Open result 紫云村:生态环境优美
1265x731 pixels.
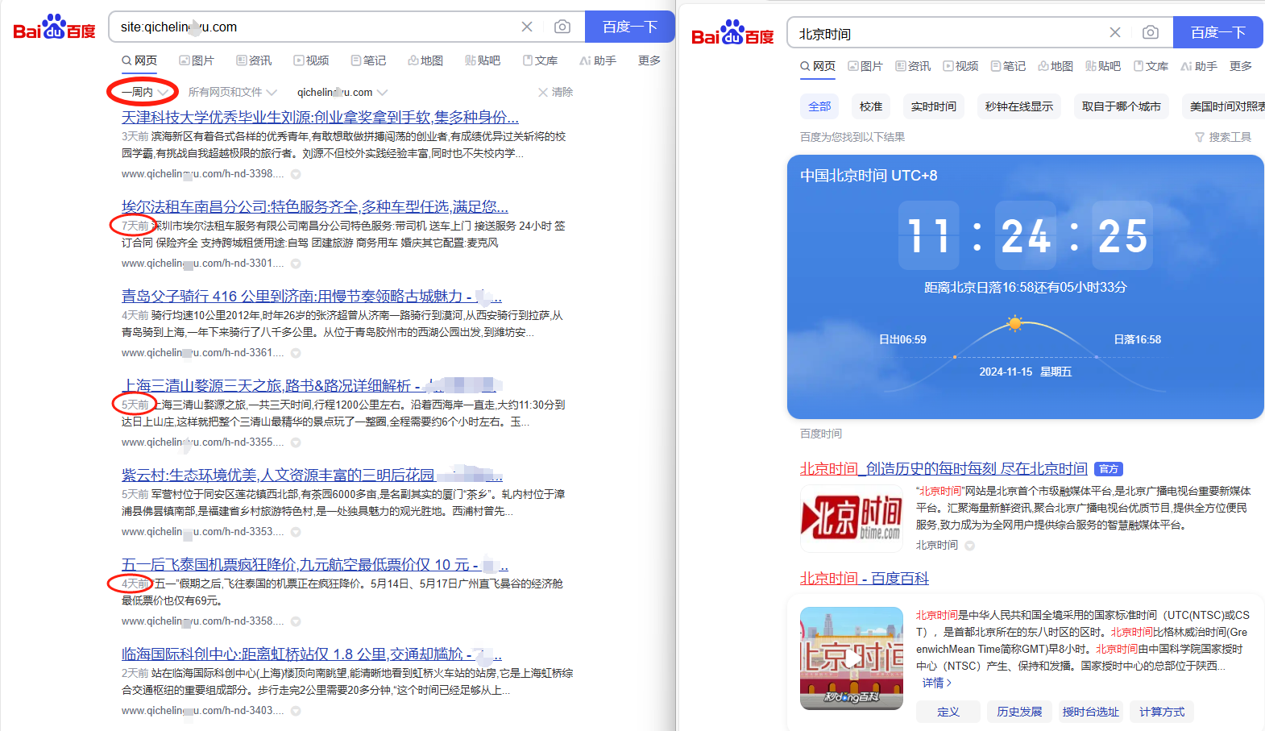point(312,476)
